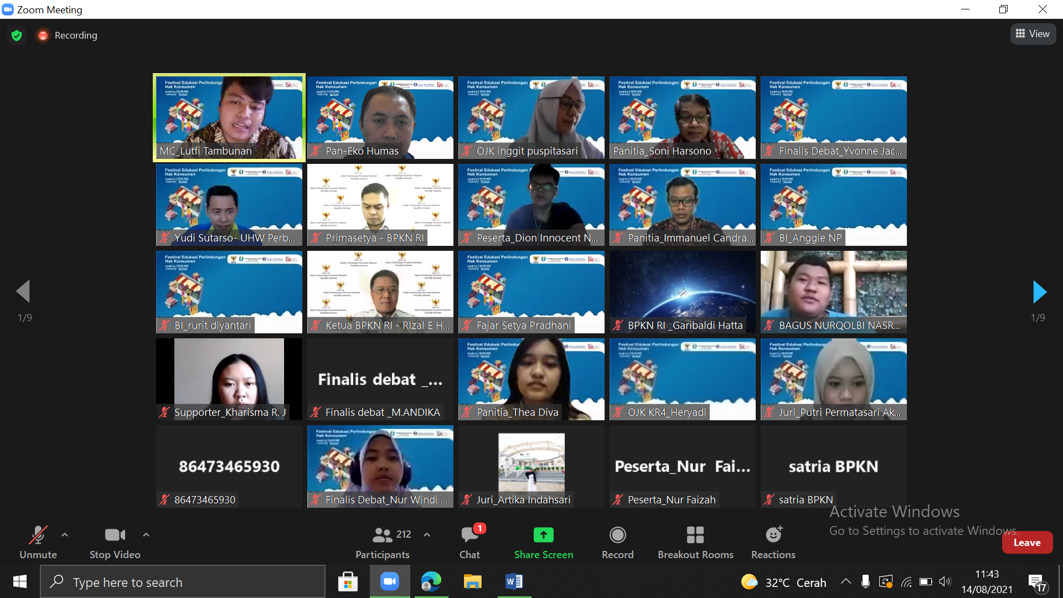1063x598 pixels.
Task: Select OJK inggit puspitasari video tile
Action: click(531, 117)
